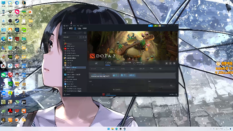Add Dota 2 to favorites with the heart icon
233x131 pixels.
pos(174,63)
